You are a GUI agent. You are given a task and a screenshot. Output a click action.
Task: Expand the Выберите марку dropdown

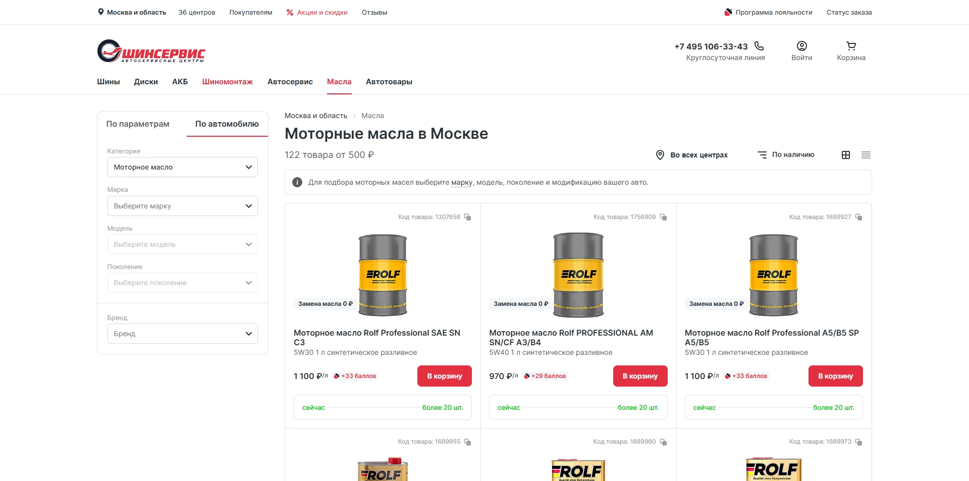[182, 206]
